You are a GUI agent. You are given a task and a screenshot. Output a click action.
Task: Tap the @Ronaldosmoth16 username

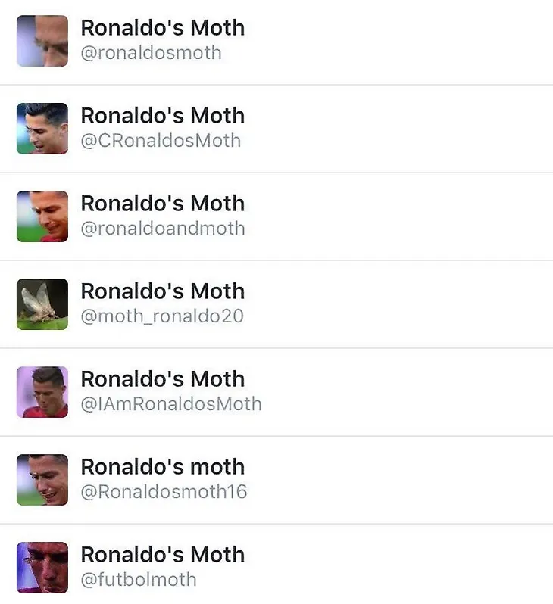pyautogui.click(x=164, y=492)
